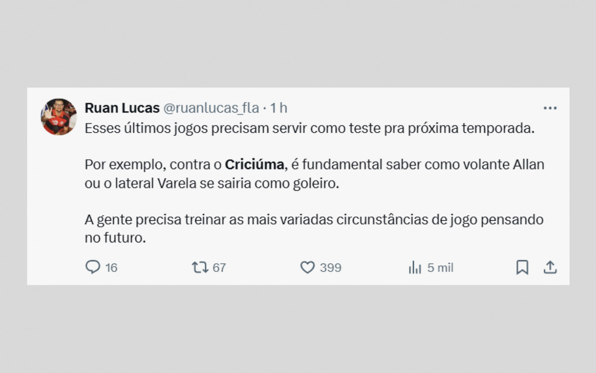596x373 pixels.
Task: Like the tweet using the heart icon
Action: coord(306,268)
